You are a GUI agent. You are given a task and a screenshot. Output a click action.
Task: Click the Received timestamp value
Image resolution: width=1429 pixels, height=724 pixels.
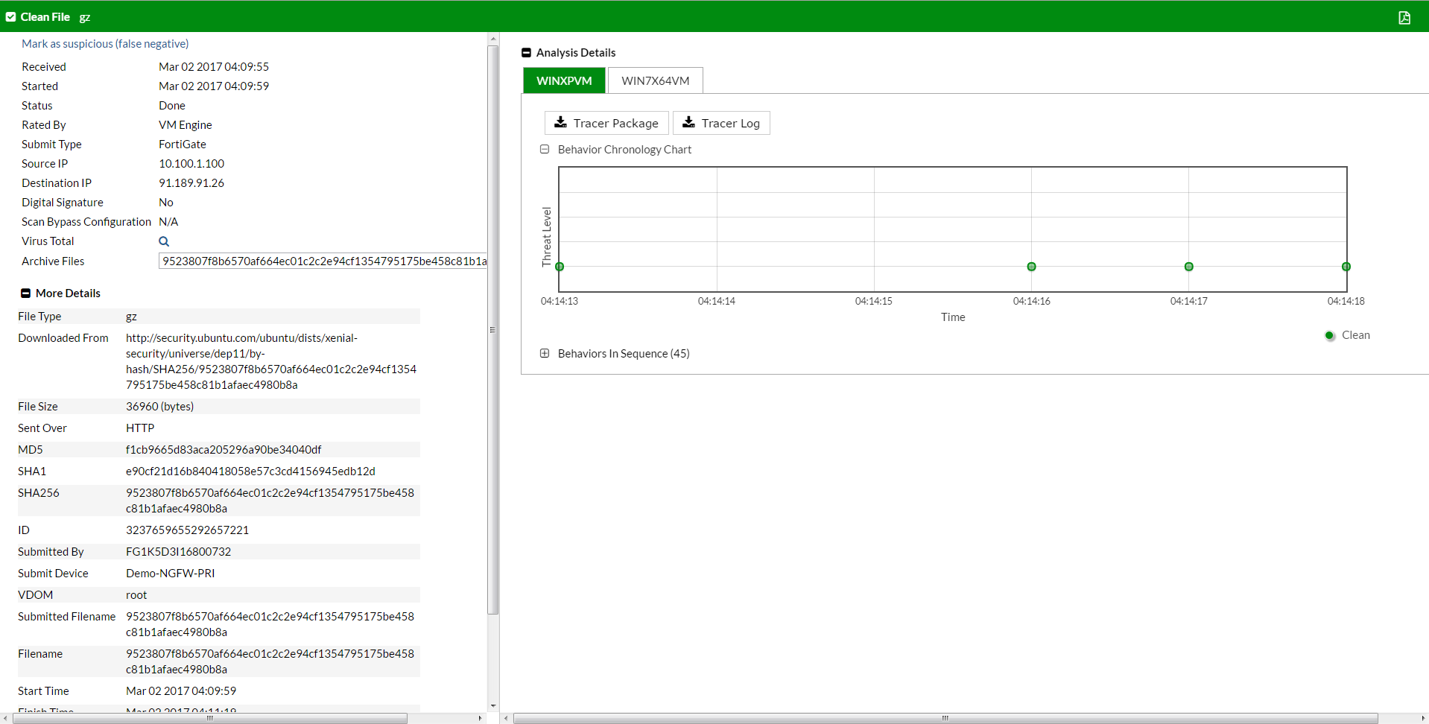point(214,67)
